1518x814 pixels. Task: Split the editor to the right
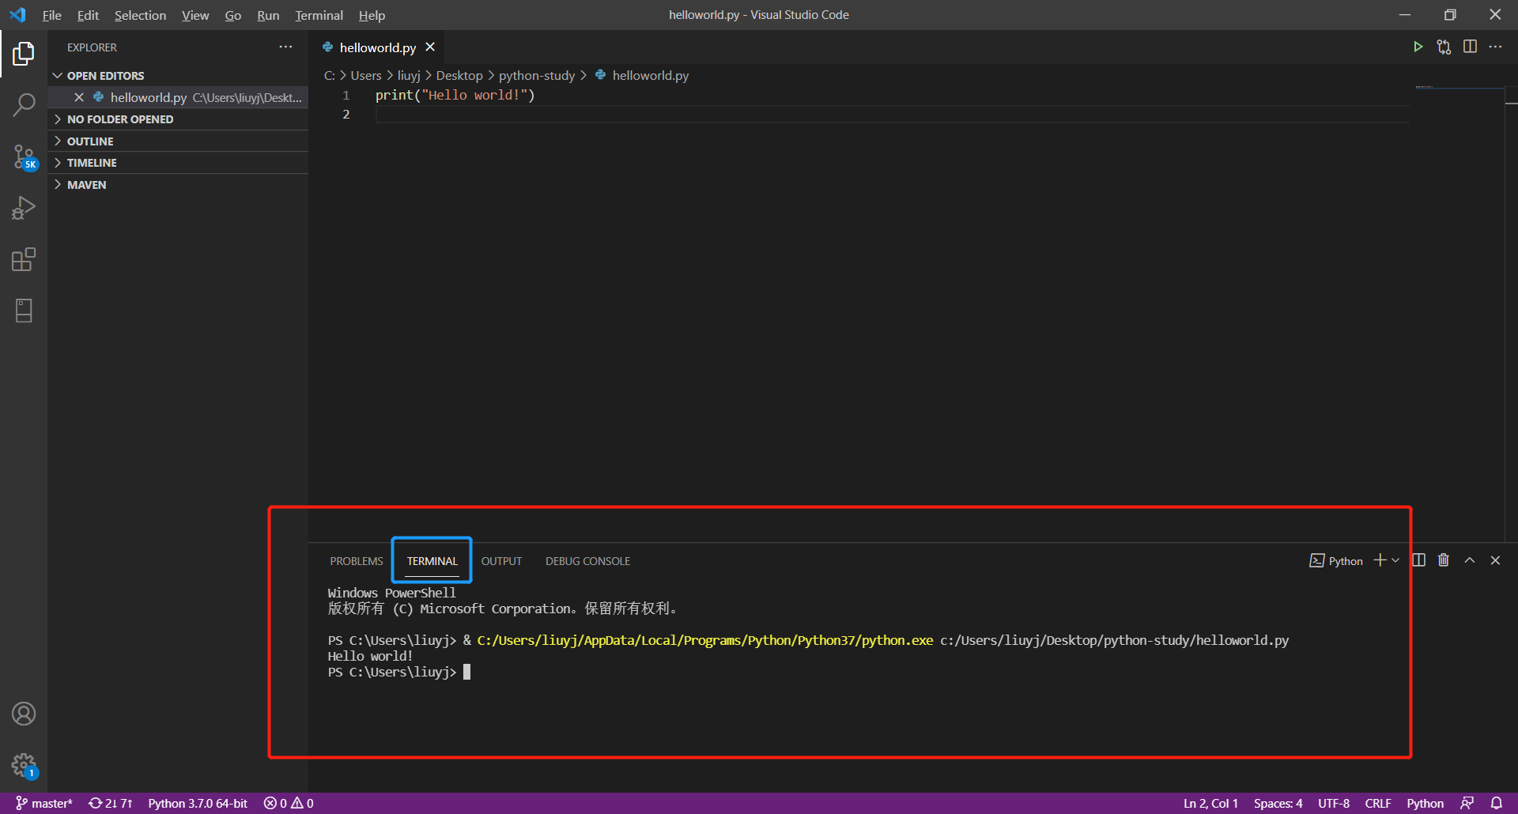(x=1470, y=47)
